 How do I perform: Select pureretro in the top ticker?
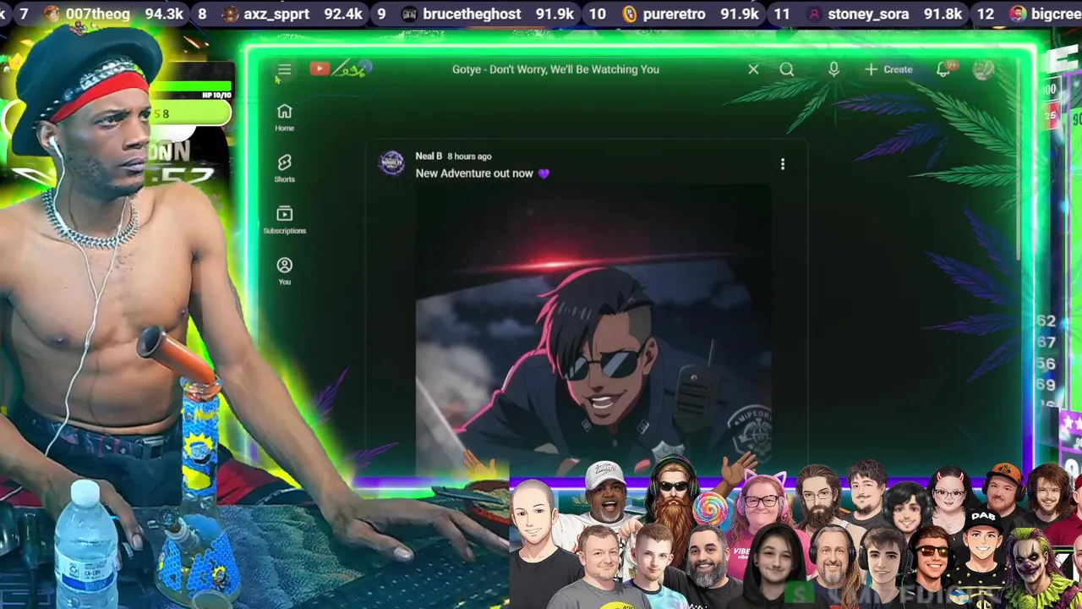click(690, 14)
